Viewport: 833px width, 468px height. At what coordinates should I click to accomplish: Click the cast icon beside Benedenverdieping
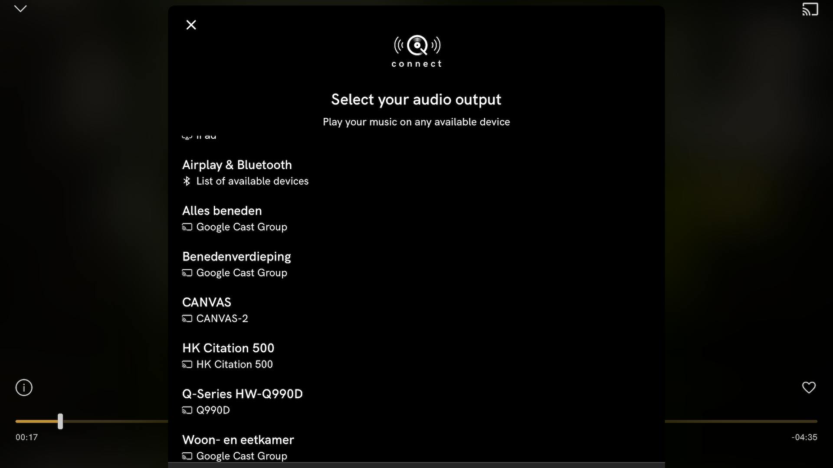(x=187, y=273)
